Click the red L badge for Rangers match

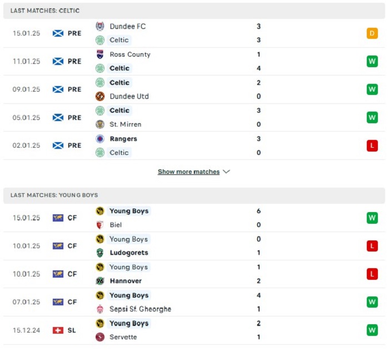pos(372,145)
